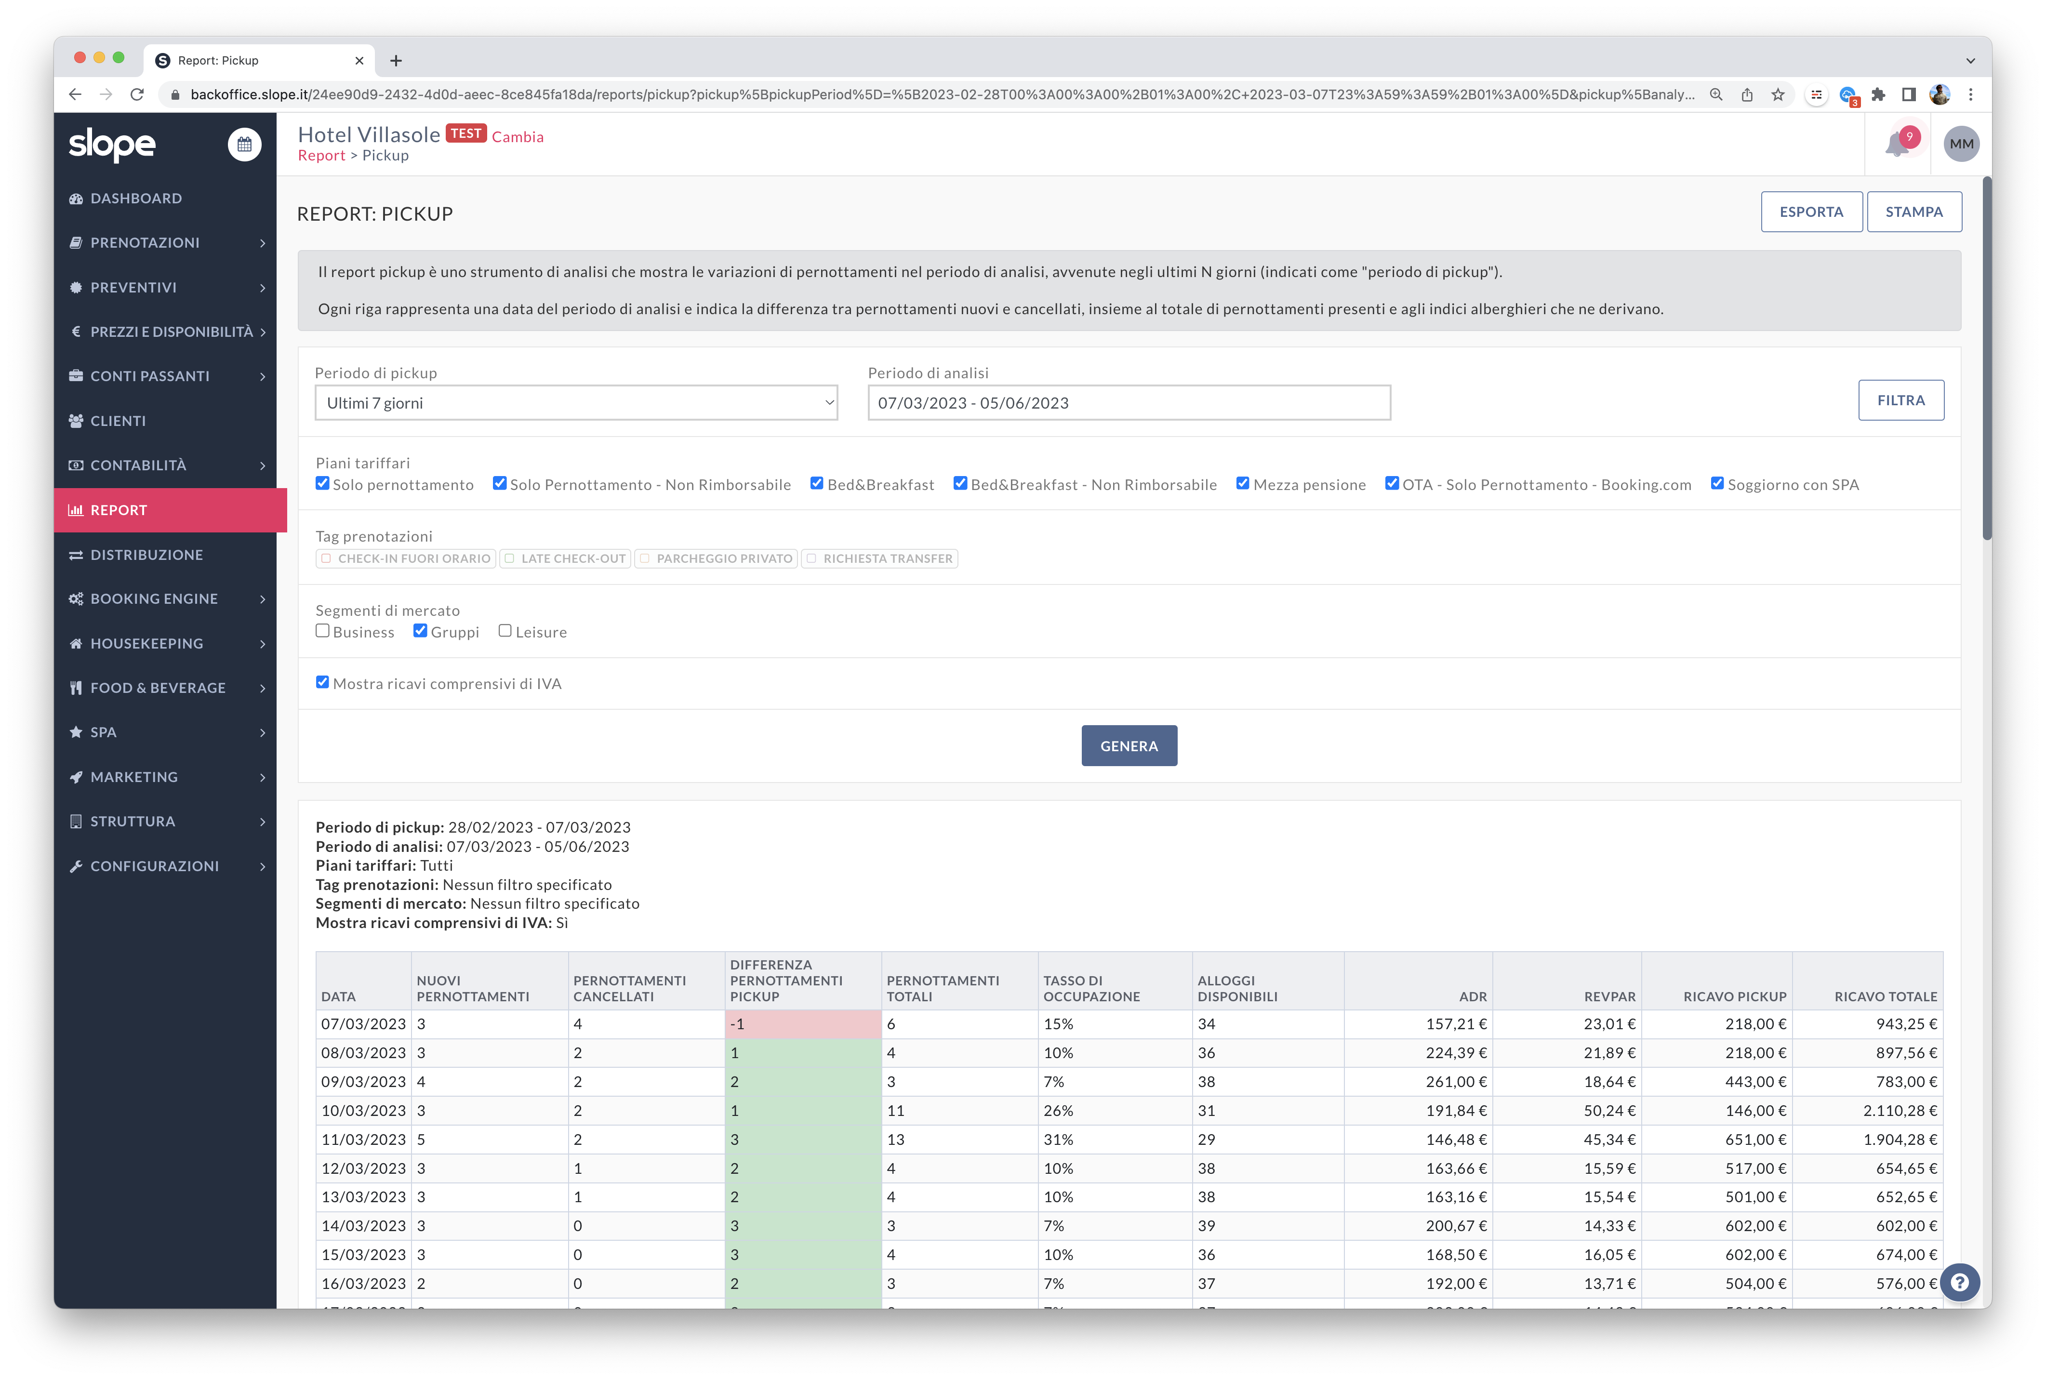
Task: Expand the Preventivi sidebar menu
Action: [165, 288]
